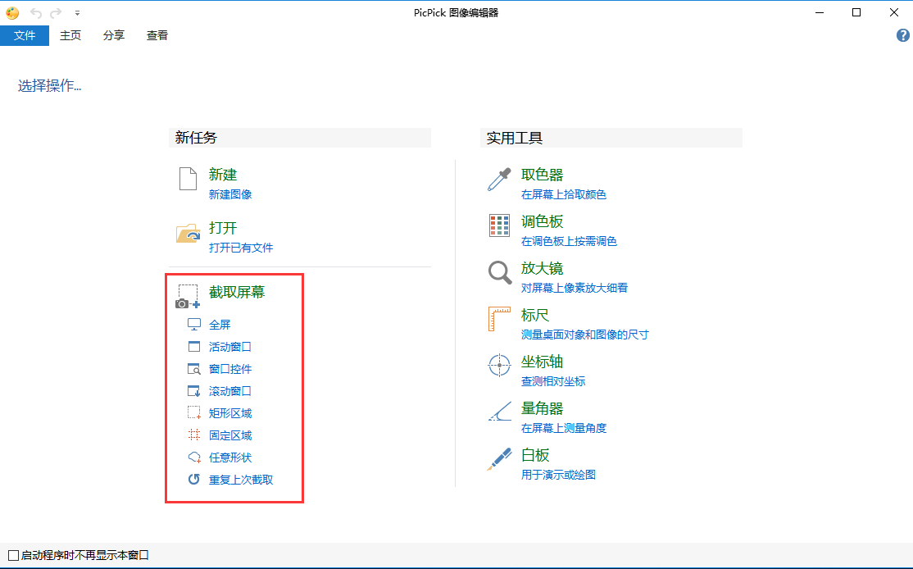Repeat last capture with 重复上次截取

pyautogui.click(x=234, y=479)
